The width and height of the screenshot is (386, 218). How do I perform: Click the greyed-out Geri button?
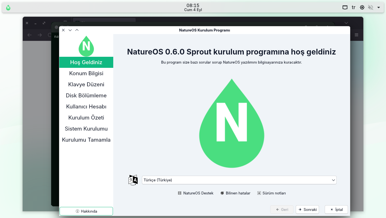pos(282,209)
